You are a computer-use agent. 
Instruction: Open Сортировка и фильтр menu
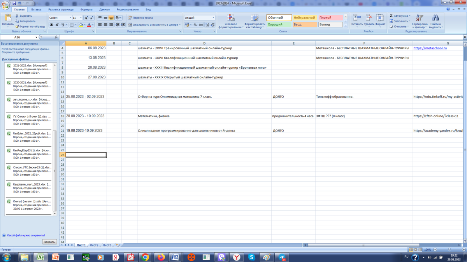coord(420,21)
